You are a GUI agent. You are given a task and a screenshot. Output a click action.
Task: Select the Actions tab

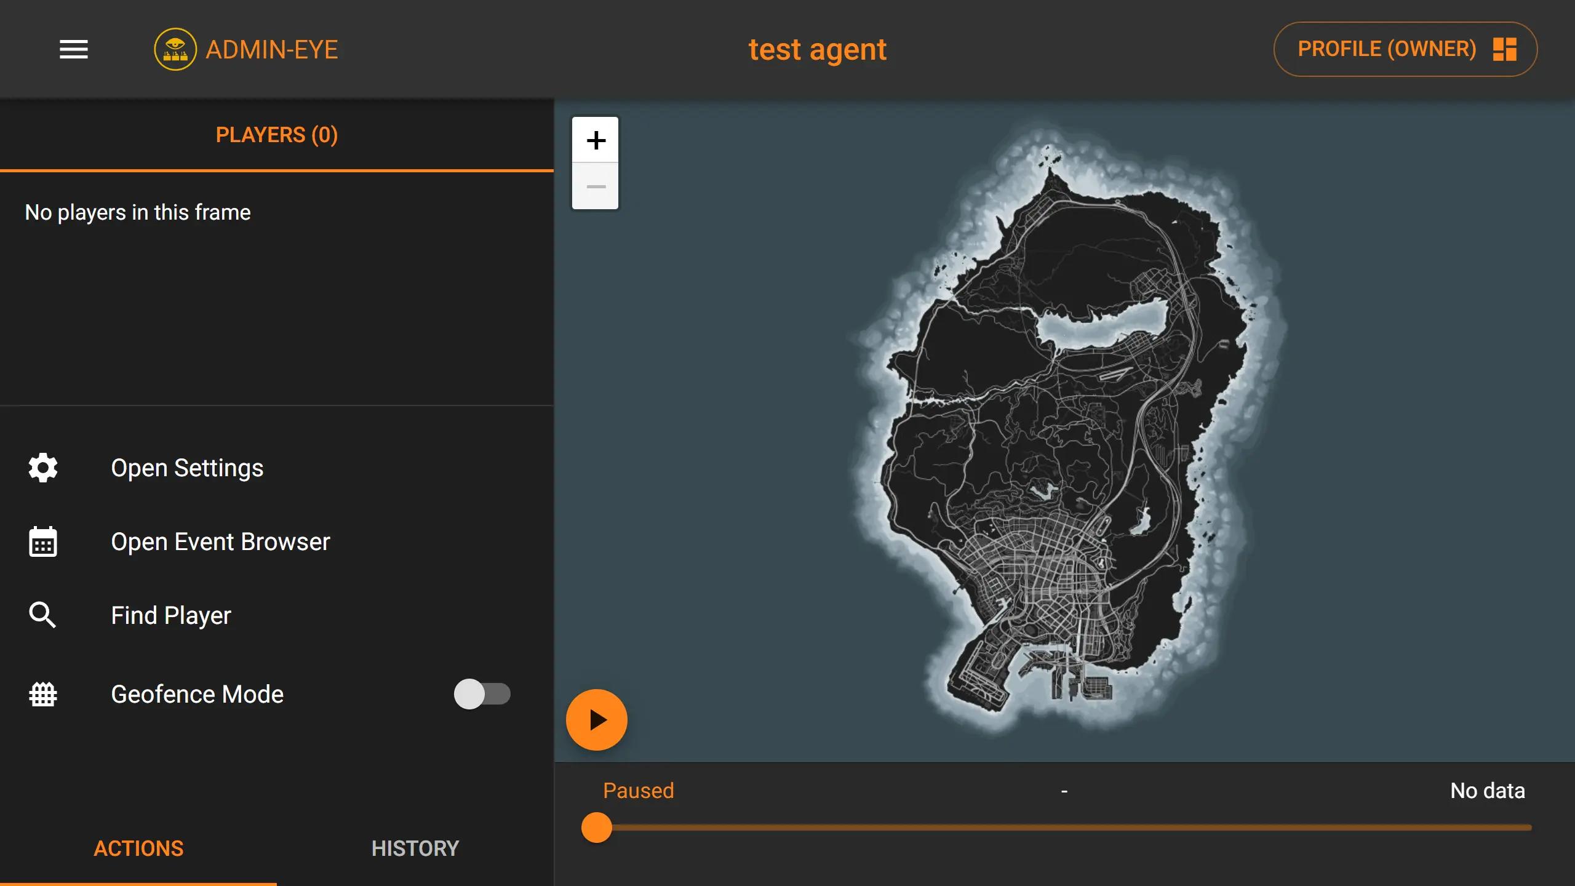coord(138,848)
